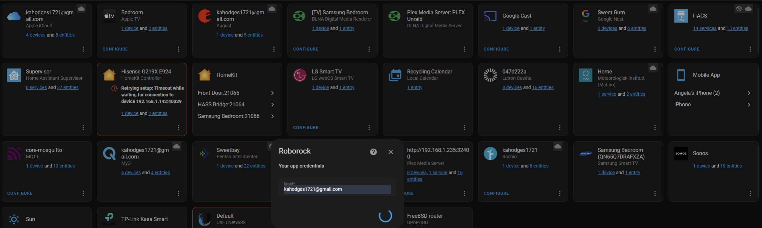762x228 pixels.
Task: Configure the core-mosquitto MQTT integration
Action: pyautogui.click(x=20, y=193)
